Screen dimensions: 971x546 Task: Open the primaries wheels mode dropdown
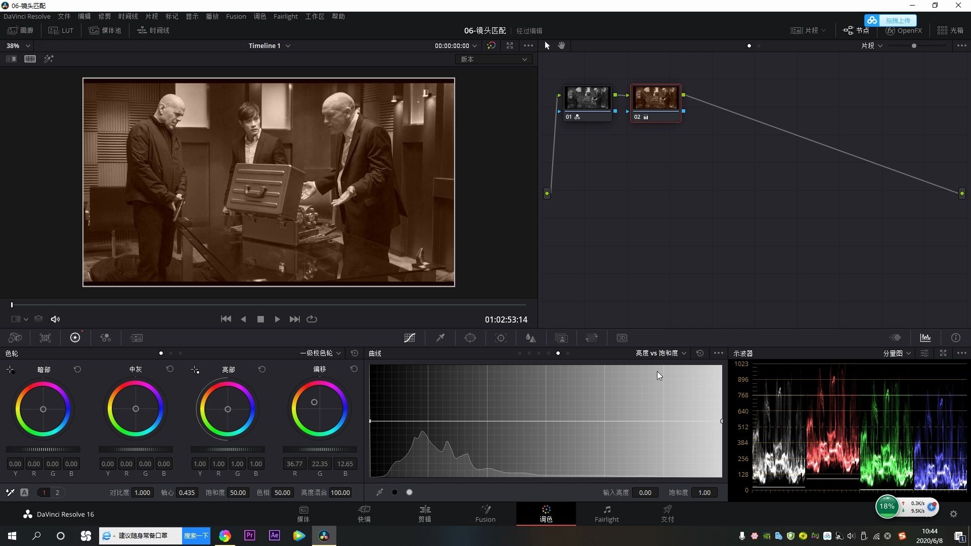(321, 353)
